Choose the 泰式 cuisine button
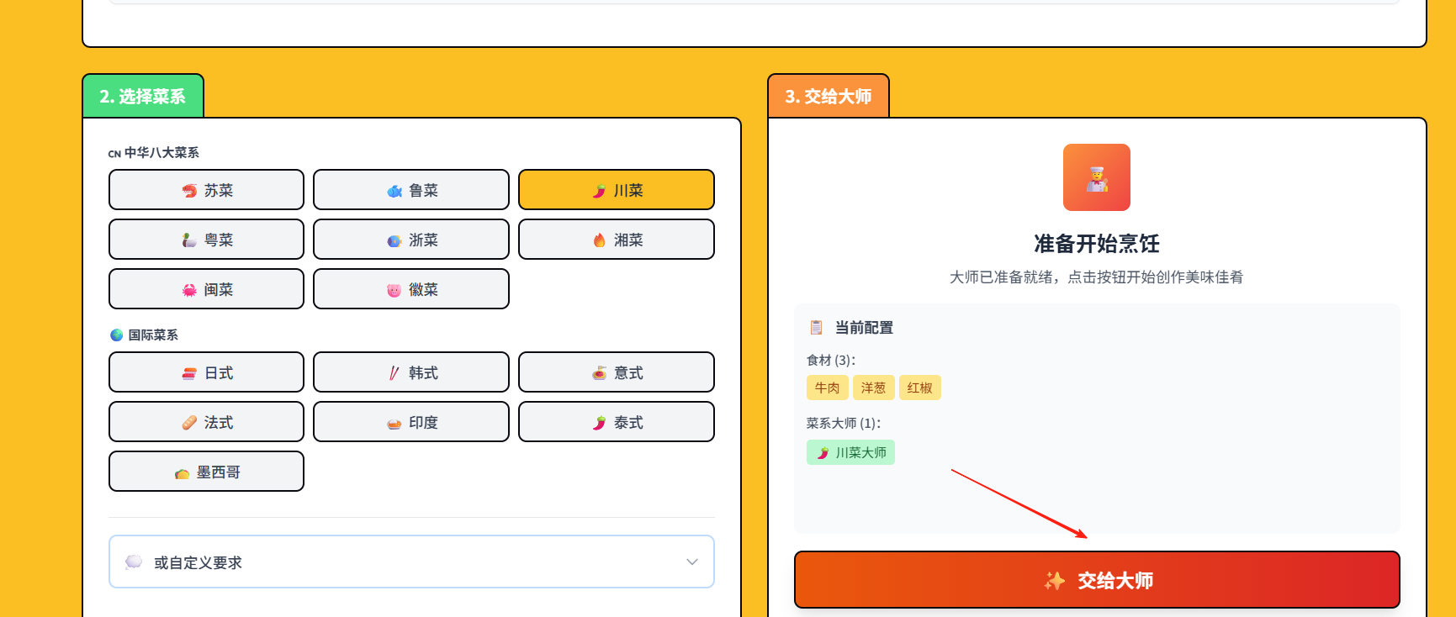 pos(616,422)
